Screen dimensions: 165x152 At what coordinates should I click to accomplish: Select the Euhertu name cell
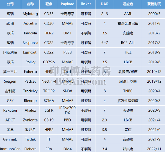pos(30,72)
